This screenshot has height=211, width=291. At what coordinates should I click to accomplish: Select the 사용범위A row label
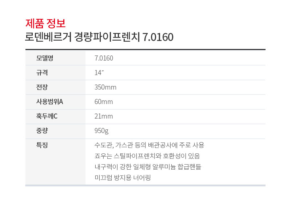[49, 102]
